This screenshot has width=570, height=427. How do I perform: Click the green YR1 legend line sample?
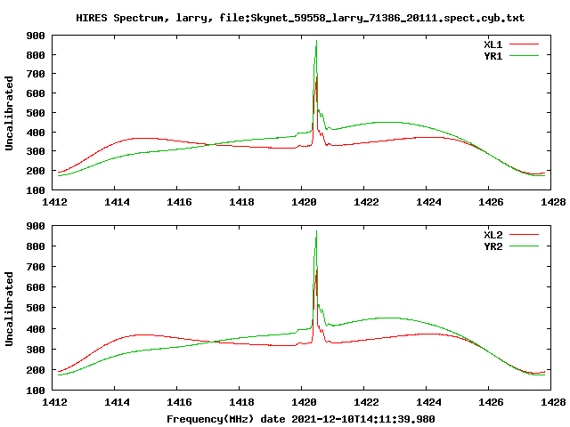click(524, 56)
